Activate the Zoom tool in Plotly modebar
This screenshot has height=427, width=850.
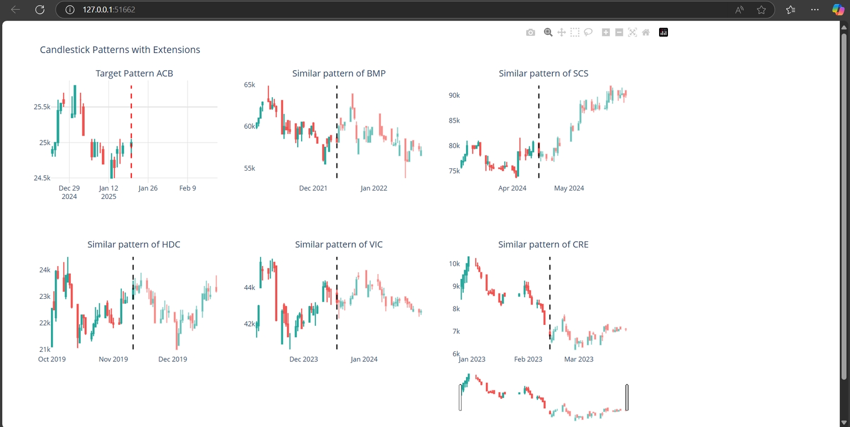coord(548,33)
